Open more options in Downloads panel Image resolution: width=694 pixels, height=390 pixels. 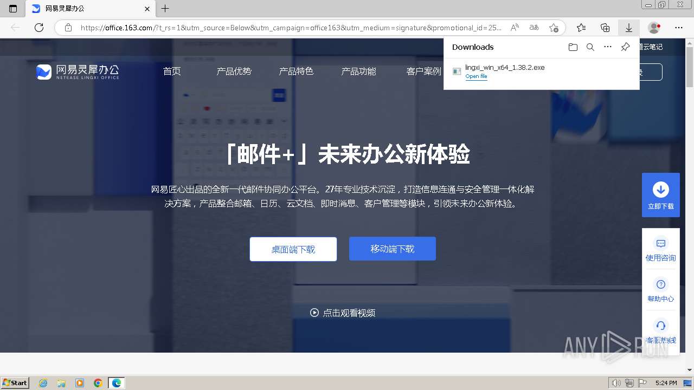(608, 47)
